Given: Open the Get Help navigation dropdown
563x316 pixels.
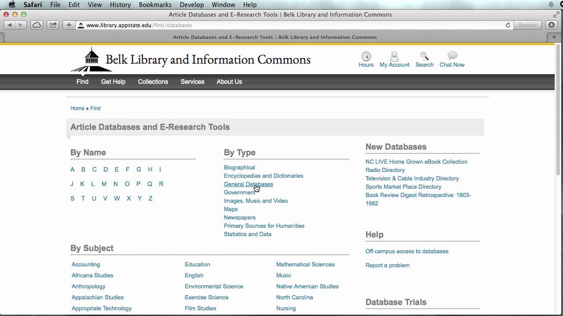Looking at the screenshot, I should pyautogui.click(x=113, y=82).
